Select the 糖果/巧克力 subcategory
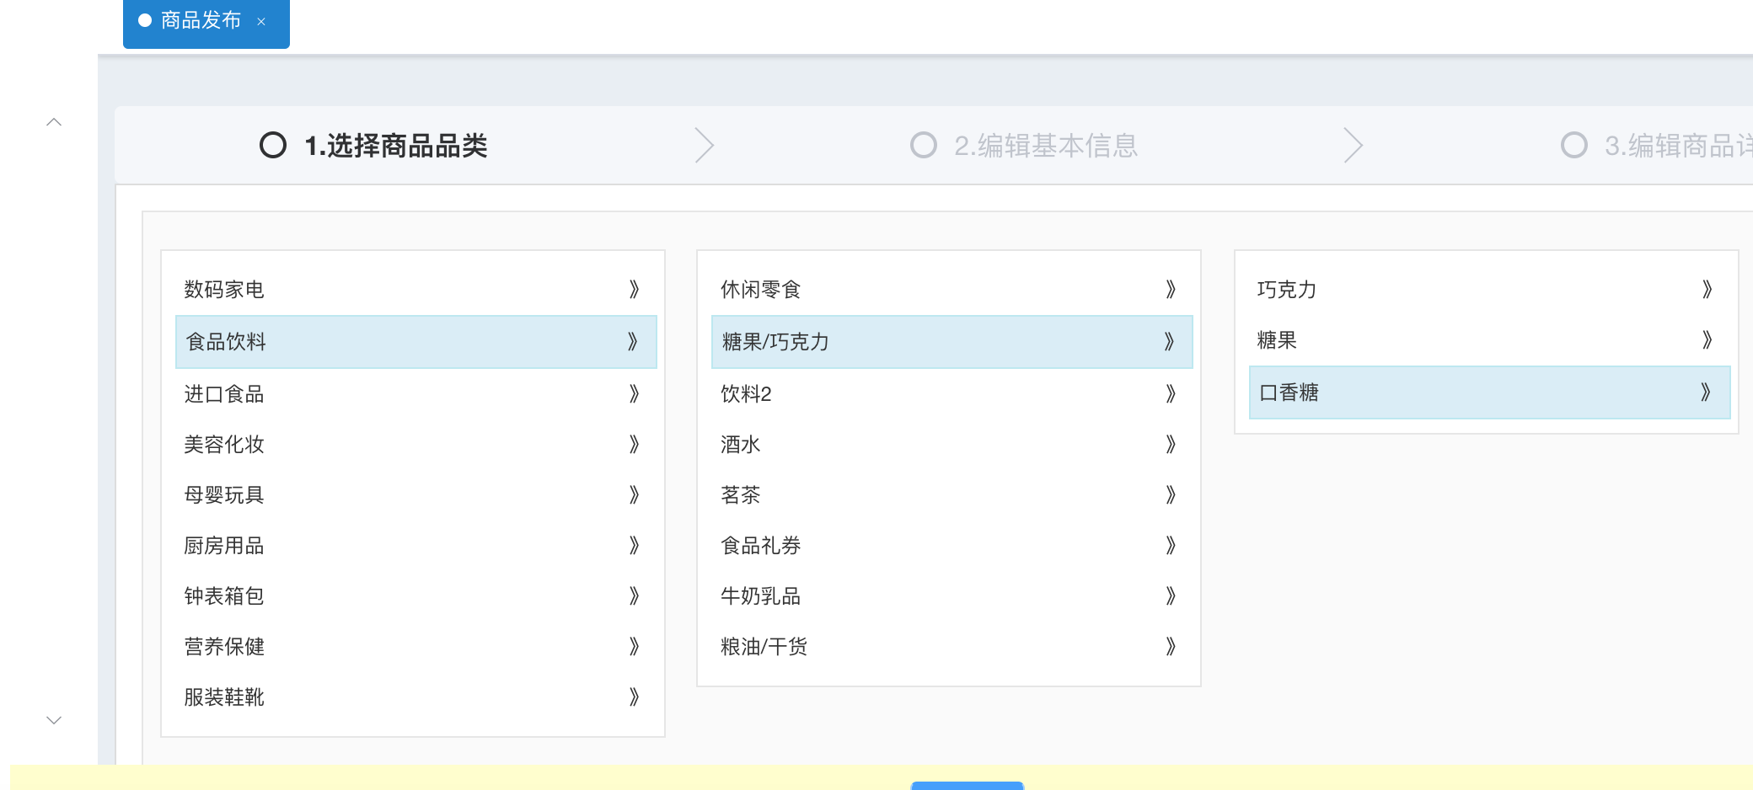 pos(952,342)
